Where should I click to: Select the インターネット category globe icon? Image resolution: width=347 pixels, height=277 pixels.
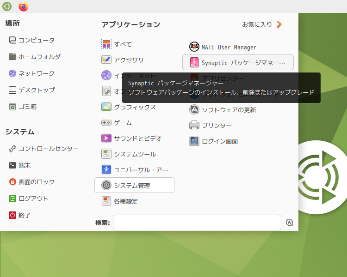pos(106,75)
